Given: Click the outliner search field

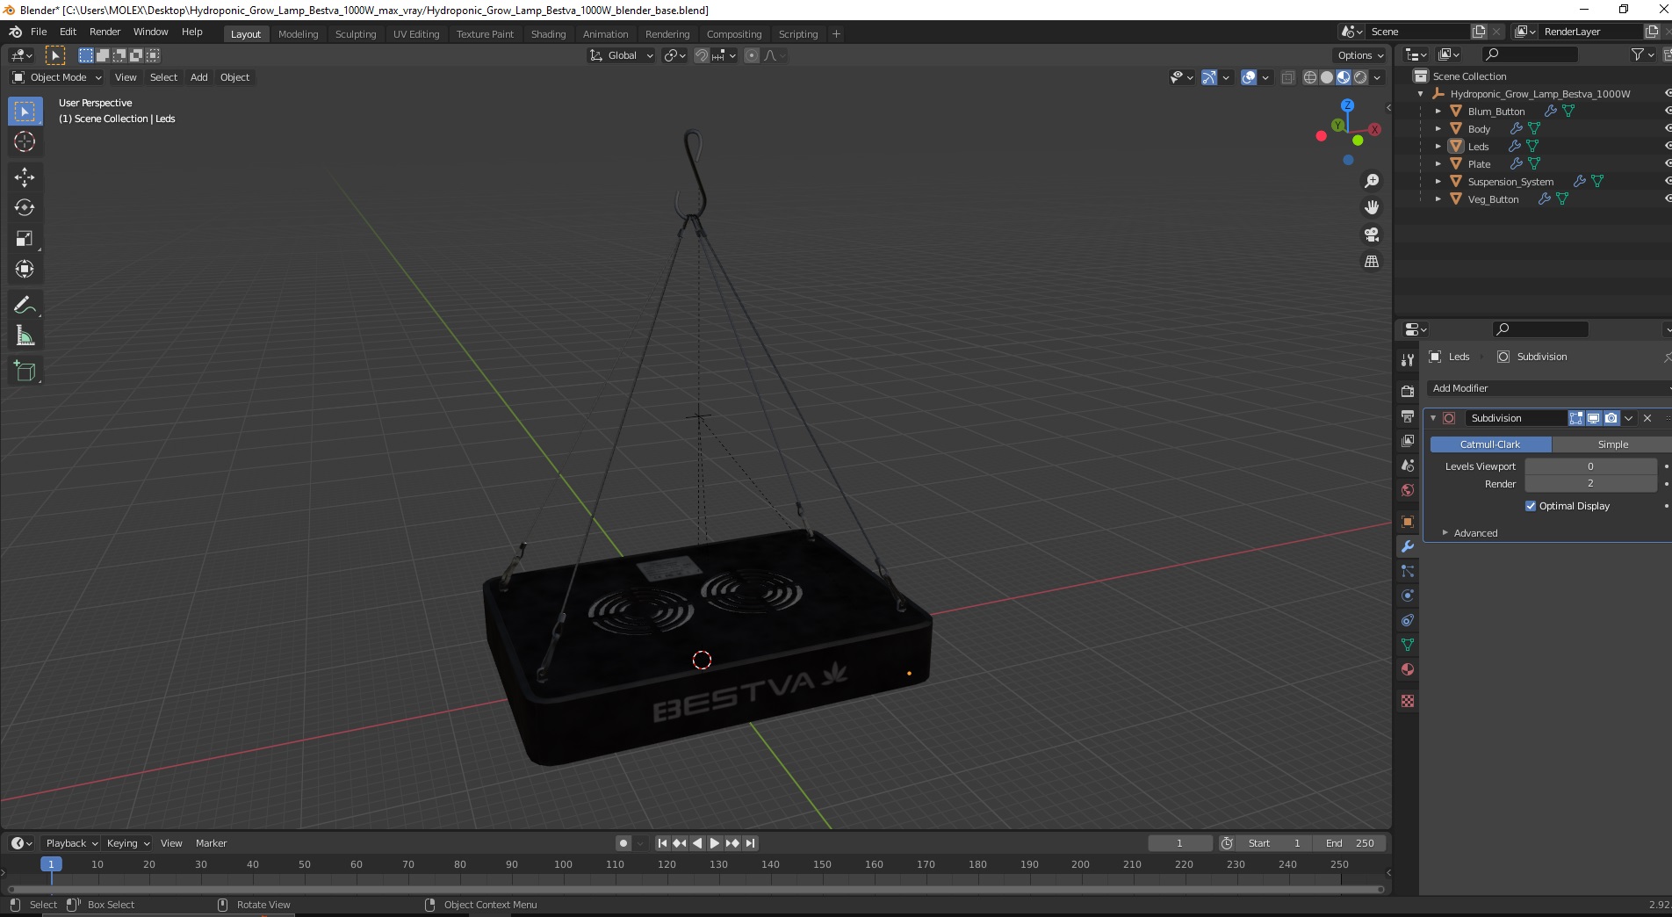Looking at the screenshot, I should [x=1529, y=54].
